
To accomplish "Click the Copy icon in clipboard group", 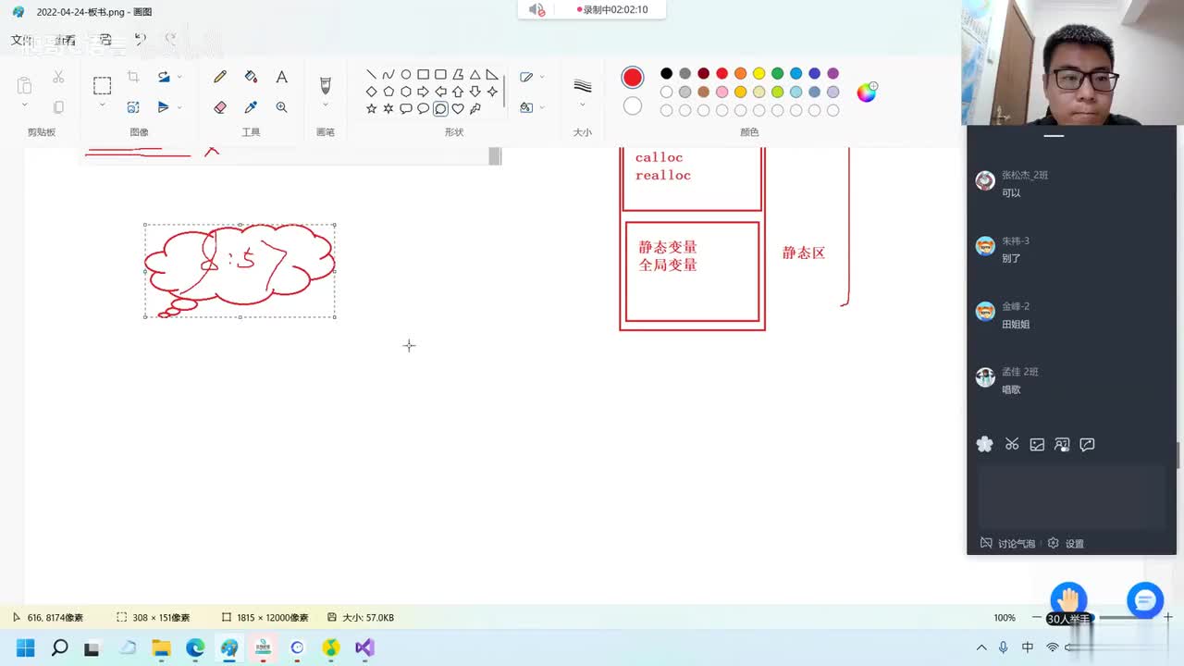I will 58,107.
